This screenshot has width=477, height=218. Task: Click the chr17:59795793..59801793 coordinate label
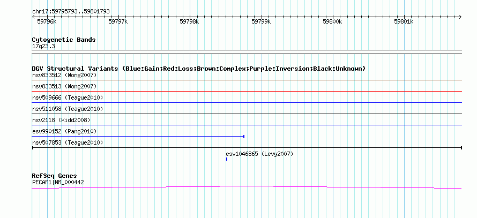(71, 12)
